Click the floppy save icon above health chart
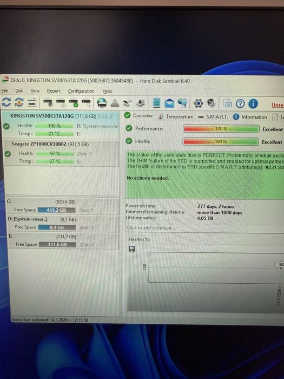This screenshot has width=284, height=379. tap(131, 249)
